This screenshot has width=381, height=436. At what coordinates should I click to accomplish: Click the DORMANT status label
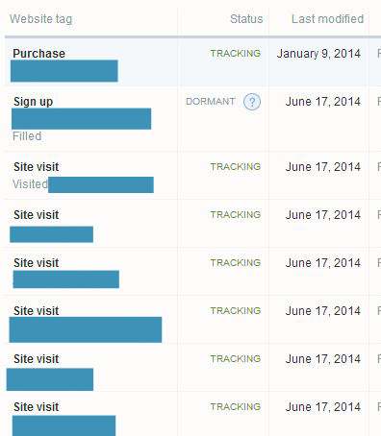point(211,102)
